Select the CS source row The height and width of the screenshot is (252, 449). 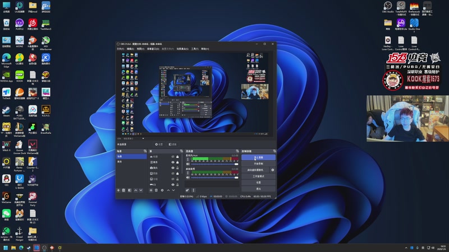pos(165,185)
